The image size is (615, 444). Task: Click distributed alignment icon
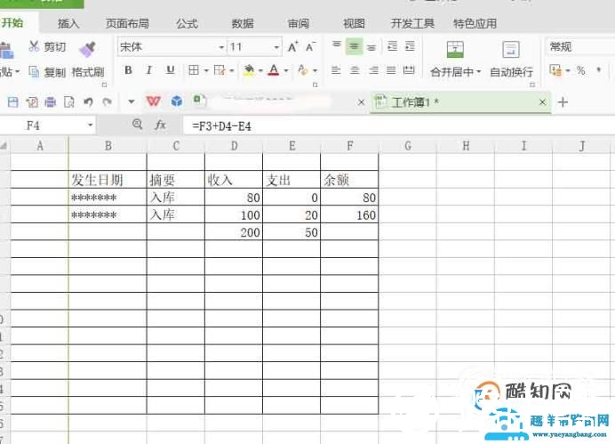[409, 70]
